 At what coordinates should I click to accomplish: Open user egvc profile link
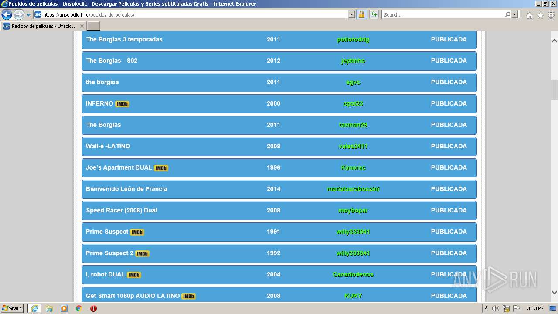(x=353, y=82)
